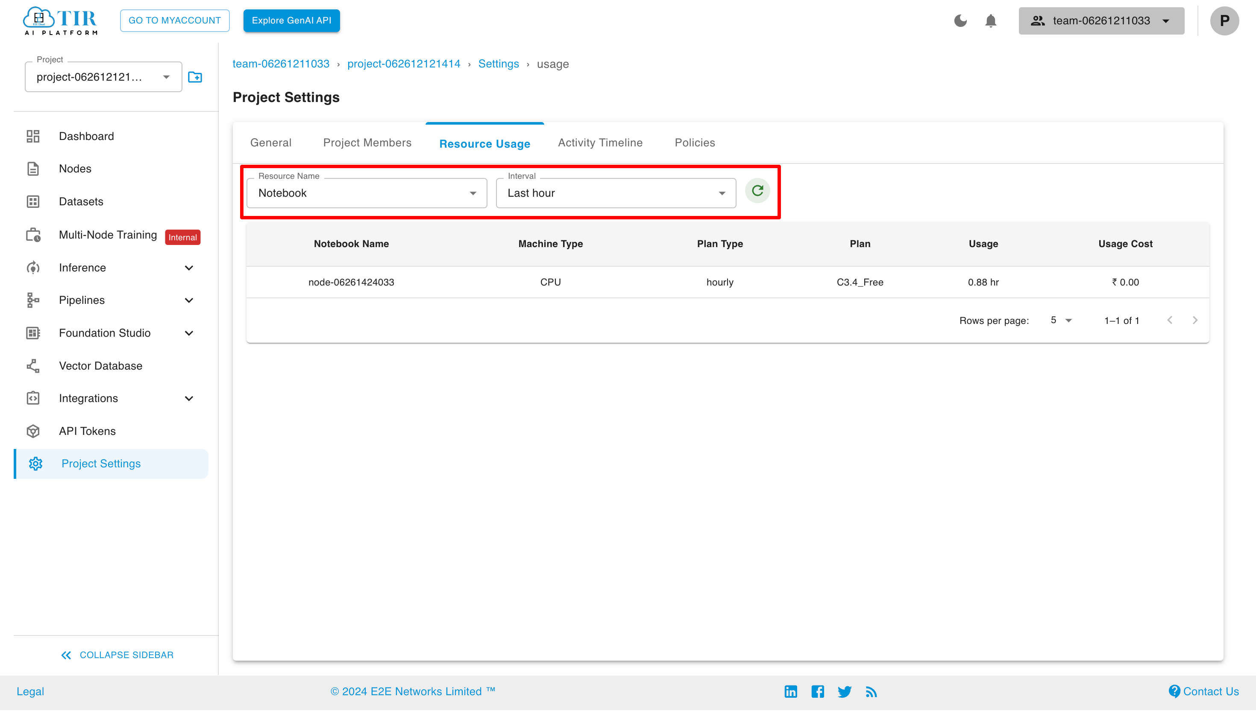Click the Nodes sidebar icon

coord(33,169)
